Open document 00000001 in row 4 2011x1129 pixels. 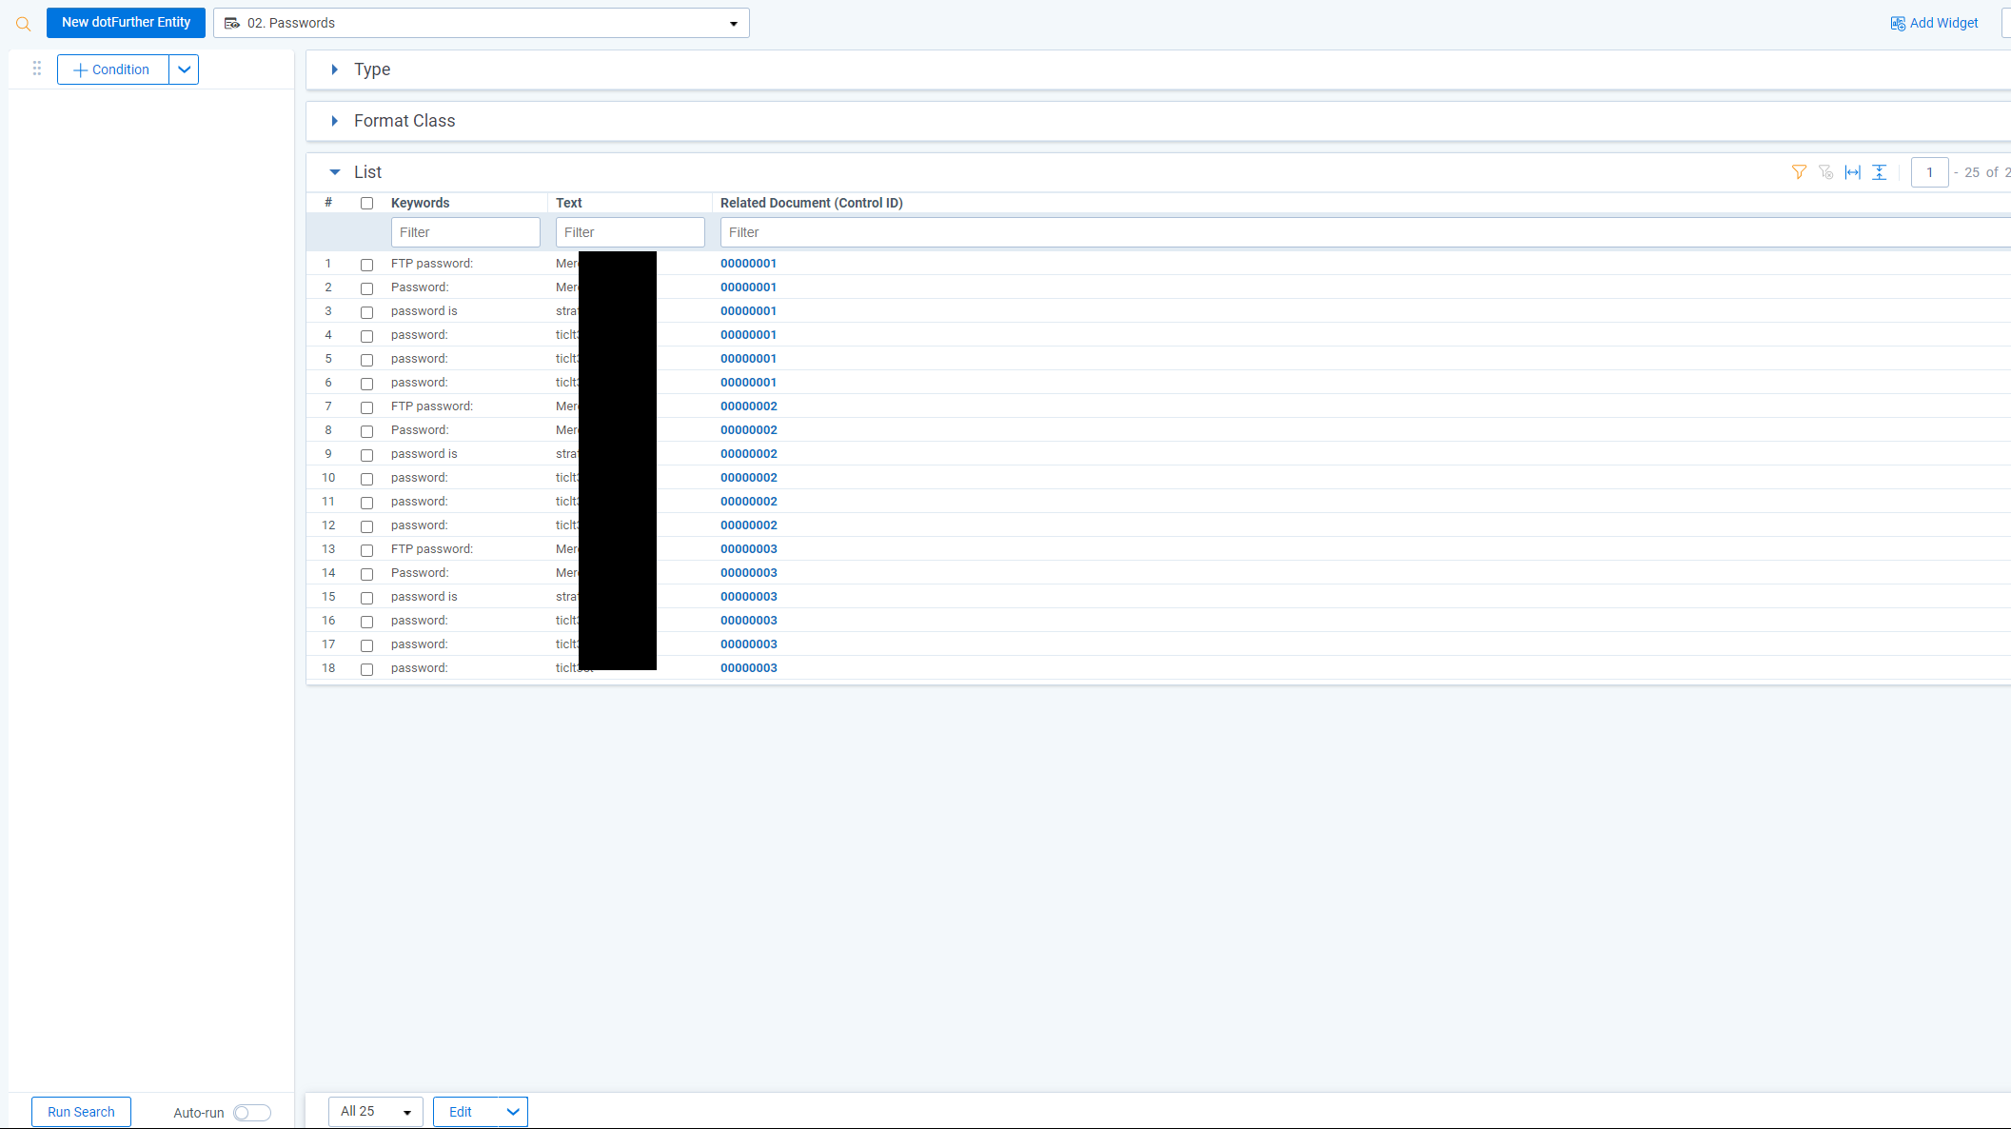748,335
